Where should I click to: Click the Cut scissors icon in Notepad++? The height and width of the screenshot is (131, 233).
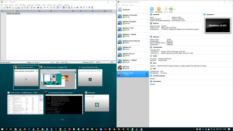(x=22, y=8)
